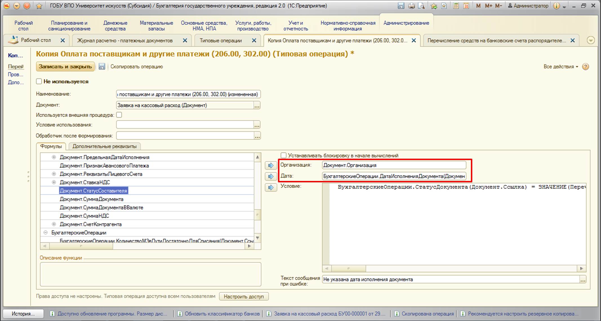
Task: Click the save diskette icon beside Записать и закрыть
Action: (x=102, y=67)
